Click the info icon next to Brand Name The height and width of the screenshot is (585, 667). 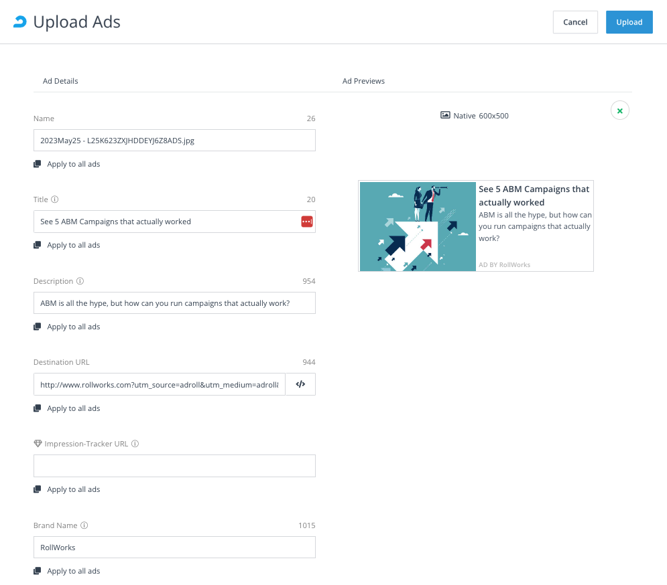click(84, 525)
